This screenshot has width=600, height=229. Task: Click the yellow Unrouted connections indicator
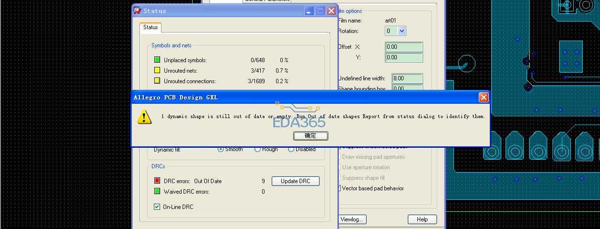(157, 81)
